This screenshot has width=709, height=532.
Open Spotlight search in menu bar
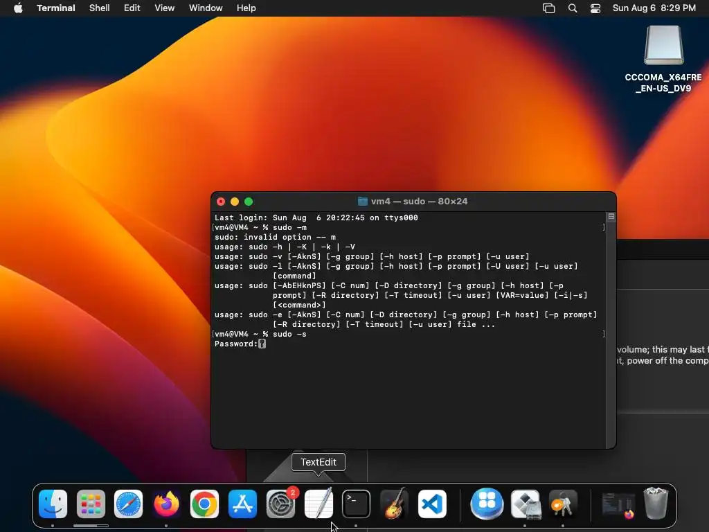[573, 8]
